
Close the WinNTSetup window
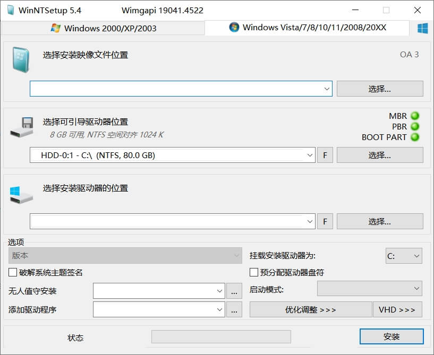click(x=418, y=10)
